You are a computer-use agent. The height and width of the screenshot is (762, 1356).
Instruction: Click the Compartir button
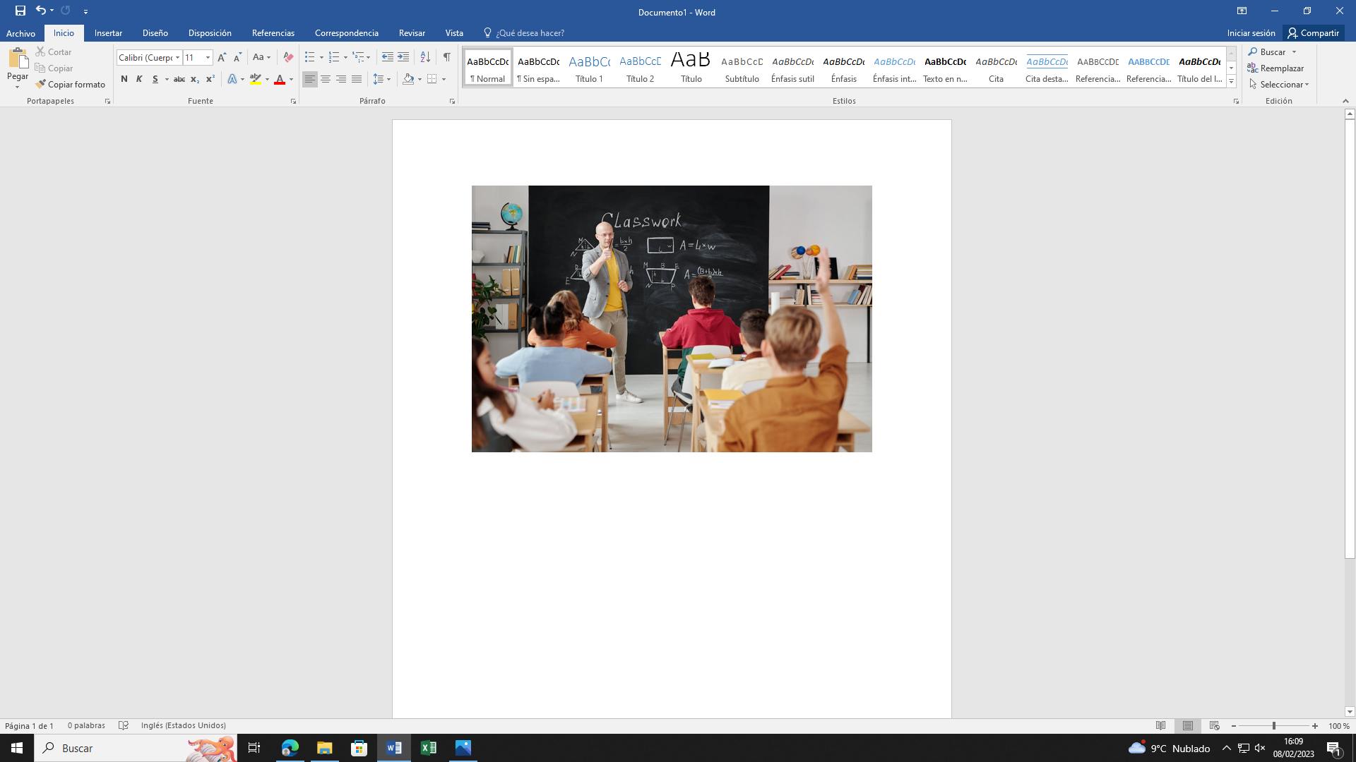1313,33
